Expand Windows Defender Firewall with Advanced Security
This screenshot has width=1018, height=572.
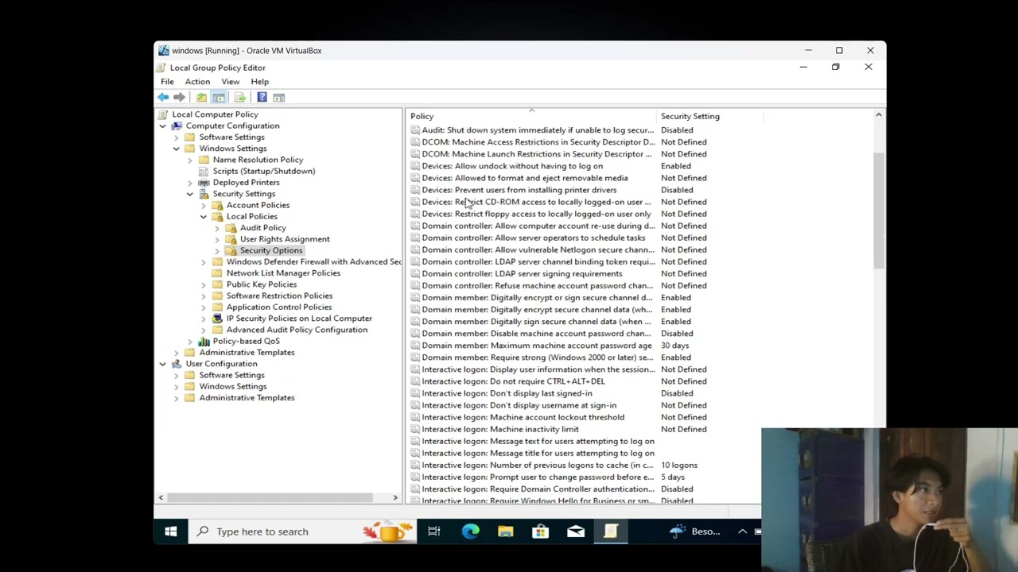tap(203, 262)
